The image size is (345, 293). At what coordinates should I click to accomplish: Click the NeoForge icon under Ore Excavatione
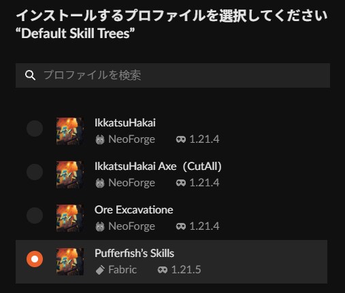click(100, 226)
